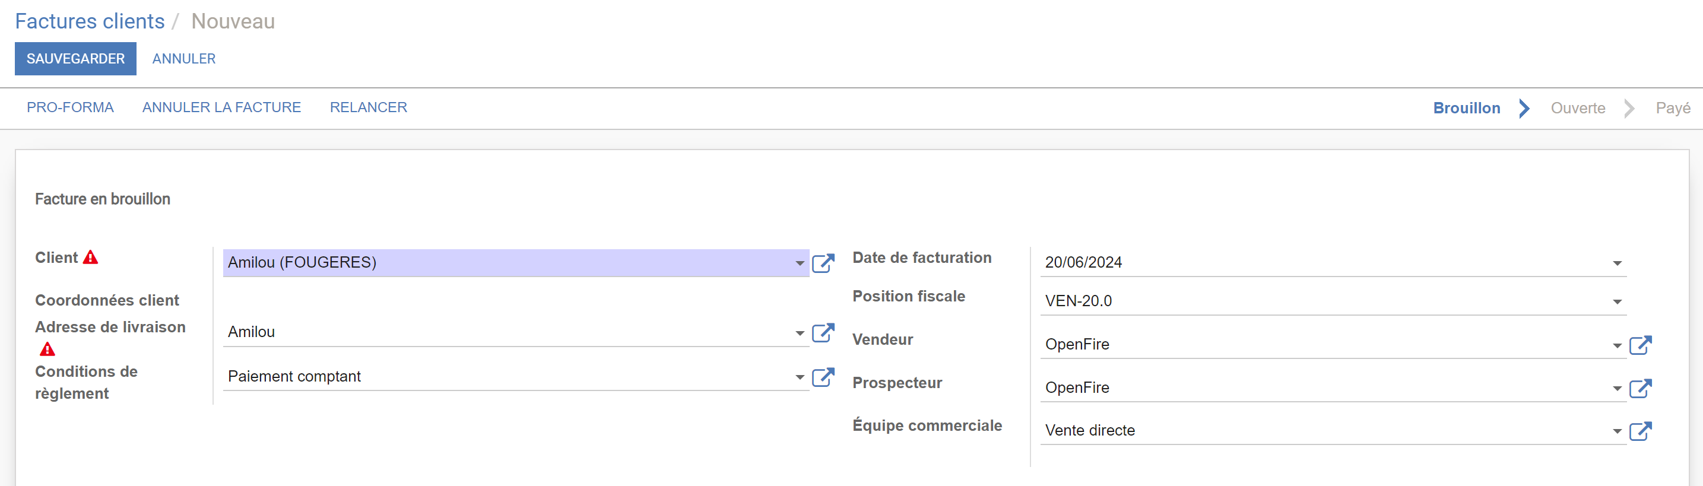Expand the Équipe commerciale dropdown arrow
1703x486 pixels.
click(1617, 431)
